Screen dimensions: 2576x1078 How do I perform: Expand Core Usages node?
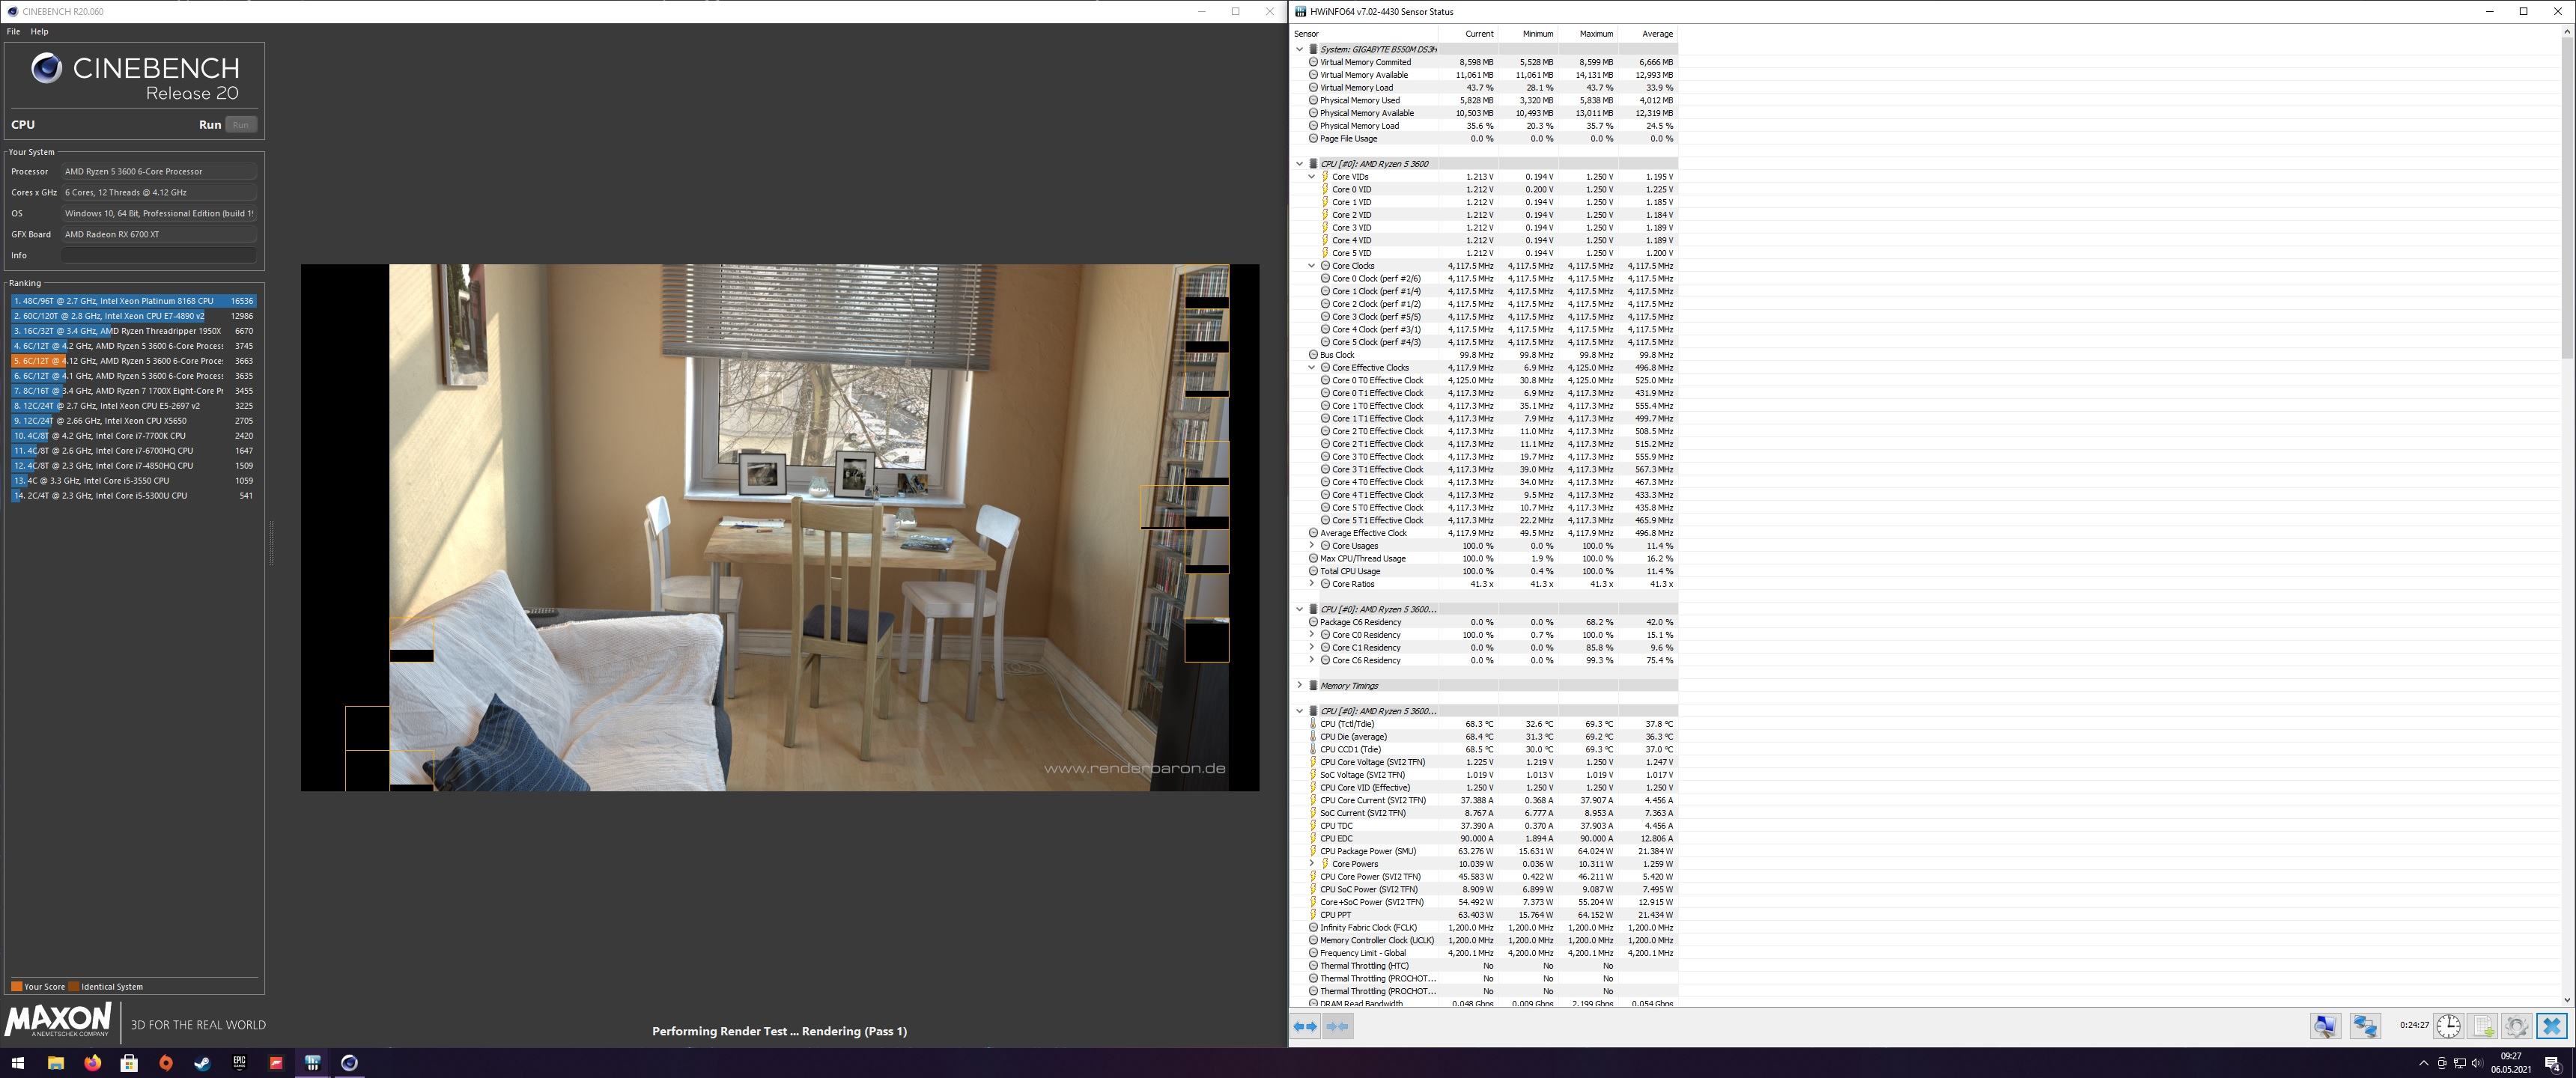[x=1311, y=545]
